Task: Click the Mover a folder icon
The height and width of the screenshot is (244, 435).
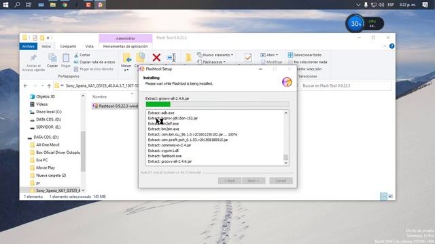Action: coord(127,58)
